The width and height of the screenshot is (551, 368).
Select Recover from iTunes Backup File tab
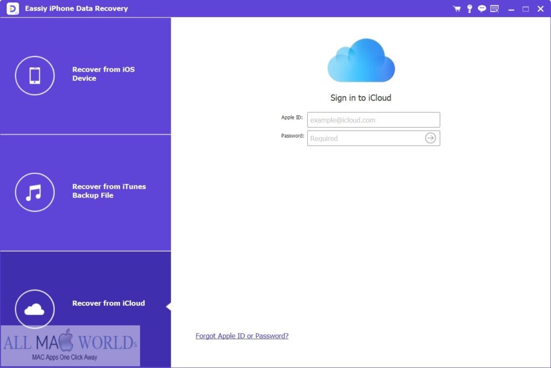point(86,193)
